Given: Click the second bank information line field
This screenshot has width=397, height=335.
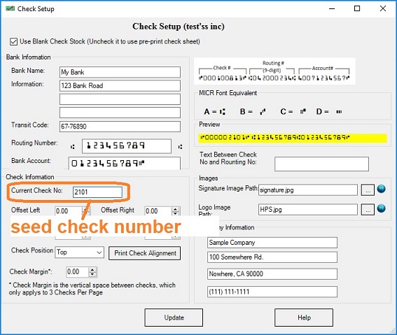Looking at the screenshot, I should point(120,99).
